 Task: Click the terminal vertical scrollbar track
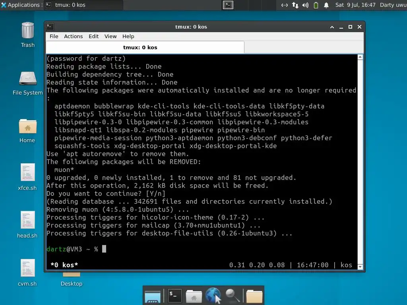pos(360,162)
